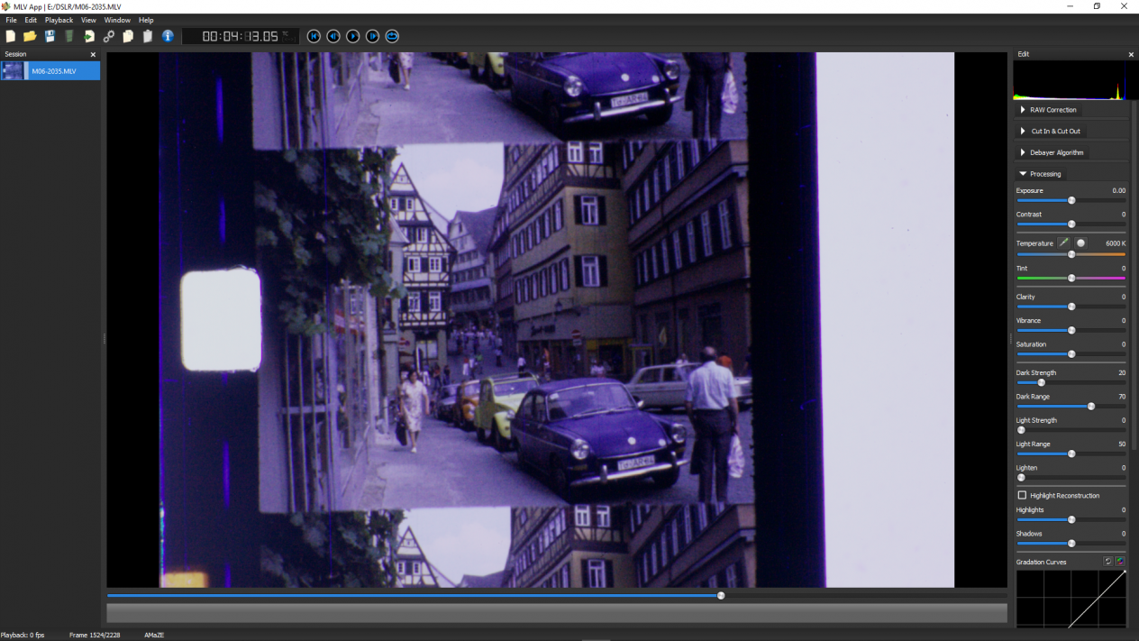Start playback with the play button
1139x641 pixels.
[353, 36]
